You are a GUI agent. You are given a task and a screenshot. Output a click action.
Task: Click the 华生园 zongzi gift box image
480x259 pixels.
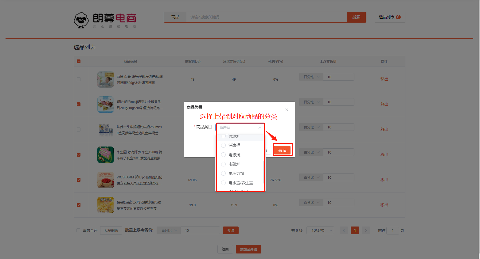point(105,155)
